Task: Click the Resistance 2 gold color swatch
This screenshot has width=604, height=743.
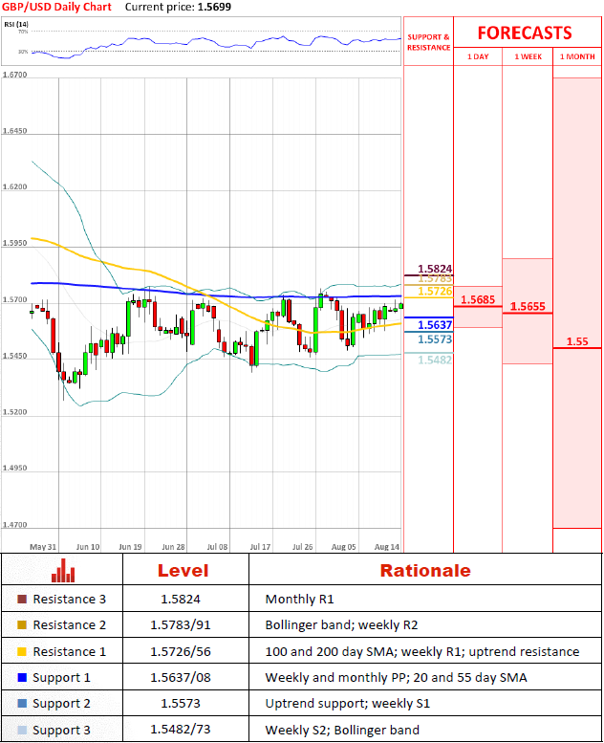Action: [22, 625]
